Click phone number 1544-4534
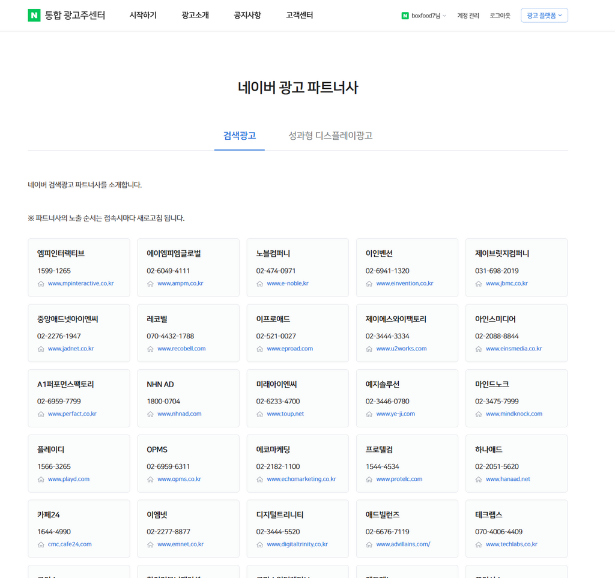 tap(382, 466)
